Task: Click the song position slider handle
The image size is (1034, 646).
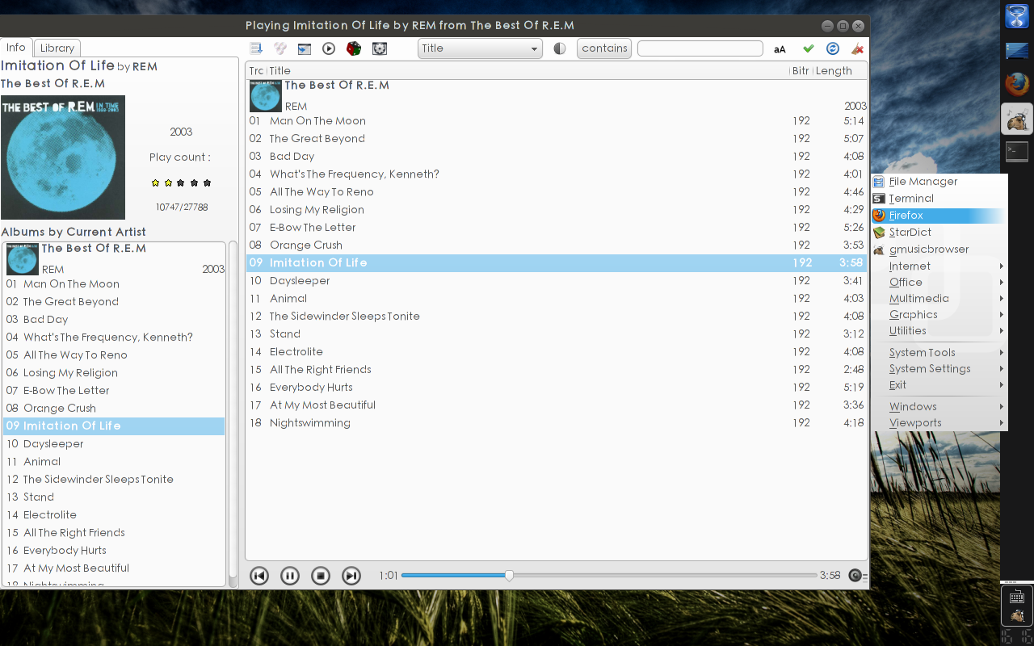Action: point(509,576)
